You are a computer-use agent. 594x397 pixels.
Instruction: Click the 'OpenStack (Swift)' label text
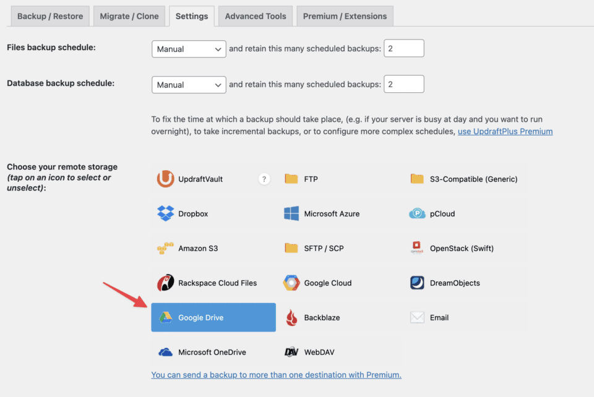coord(462,248)
